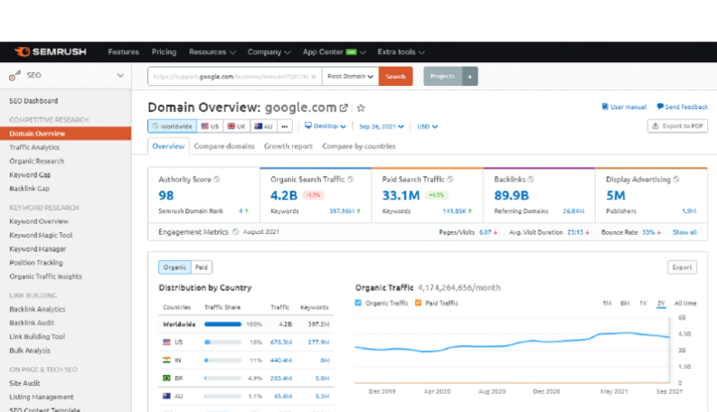Open google.com external link icon
Viewport: 717px width, 412px height.
tap(344, 108)
